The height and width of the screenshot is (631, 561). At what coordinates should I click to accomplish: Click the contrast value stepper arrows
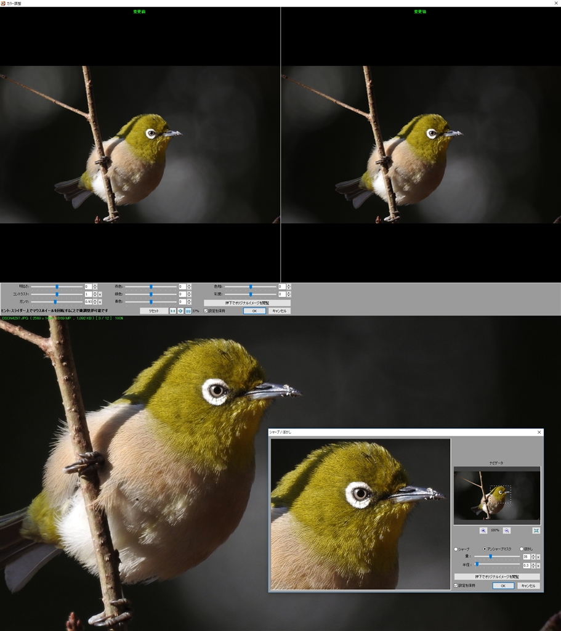click(x=95, y=294)
